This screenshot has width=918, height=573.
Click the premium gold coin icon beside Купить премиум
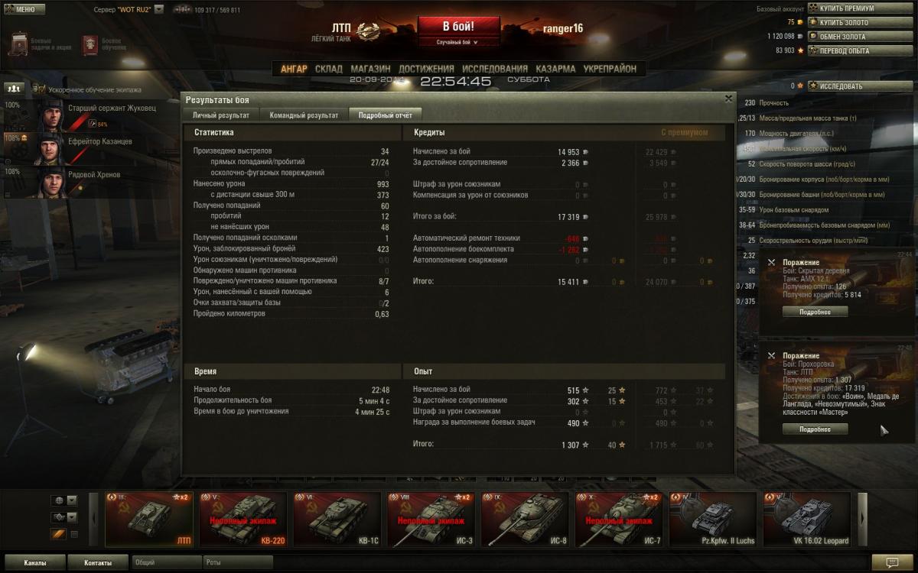pyautogui.click(x=812, y=8)
